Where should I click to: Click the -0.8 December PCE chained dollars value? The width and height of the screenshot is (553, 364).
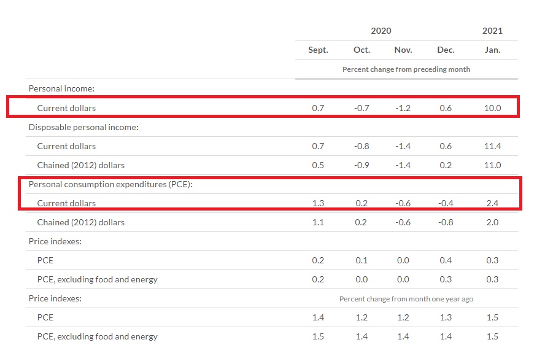(446, 222)
